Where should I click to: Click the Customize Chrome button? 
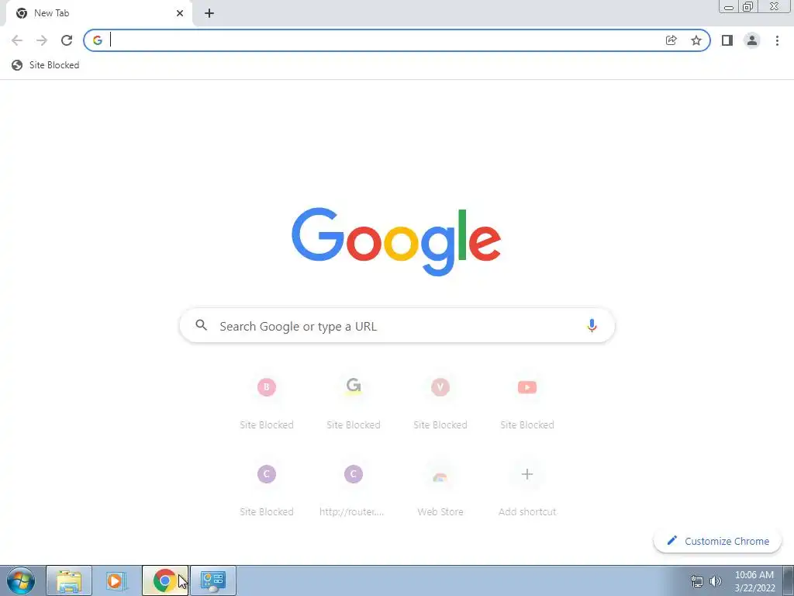click(x=717, y=541)
